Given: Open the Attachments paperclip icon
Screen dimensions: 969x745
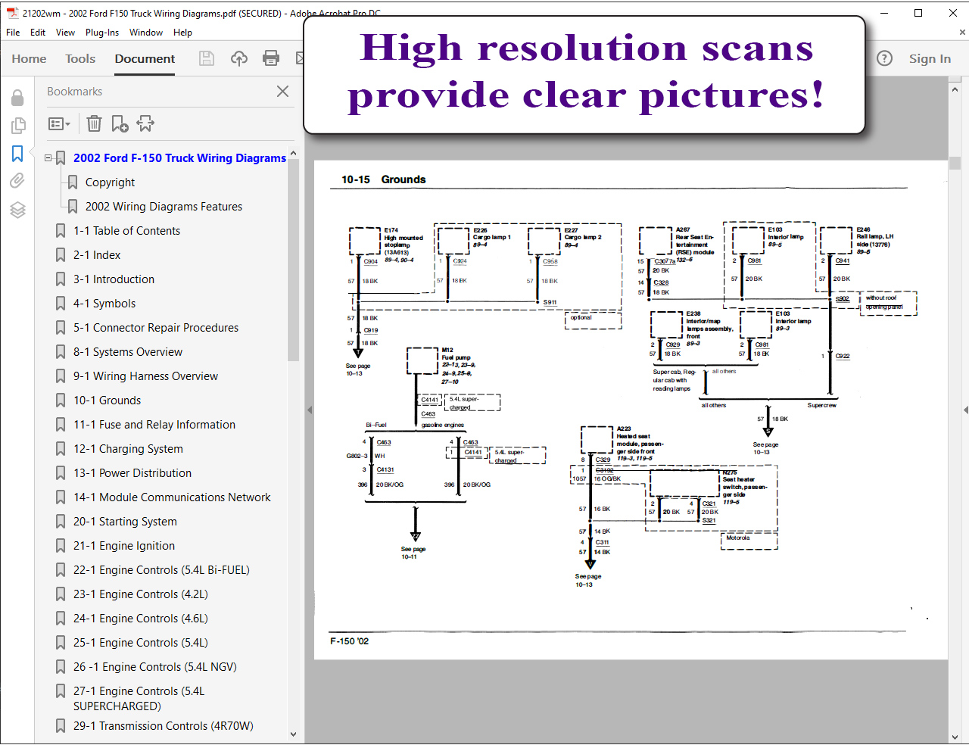Looking at the screenshot, I should [17, 181].
